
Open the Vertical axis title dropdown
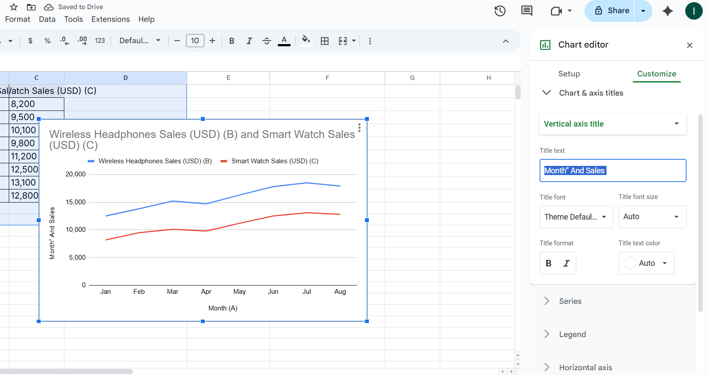coord(613,124)
